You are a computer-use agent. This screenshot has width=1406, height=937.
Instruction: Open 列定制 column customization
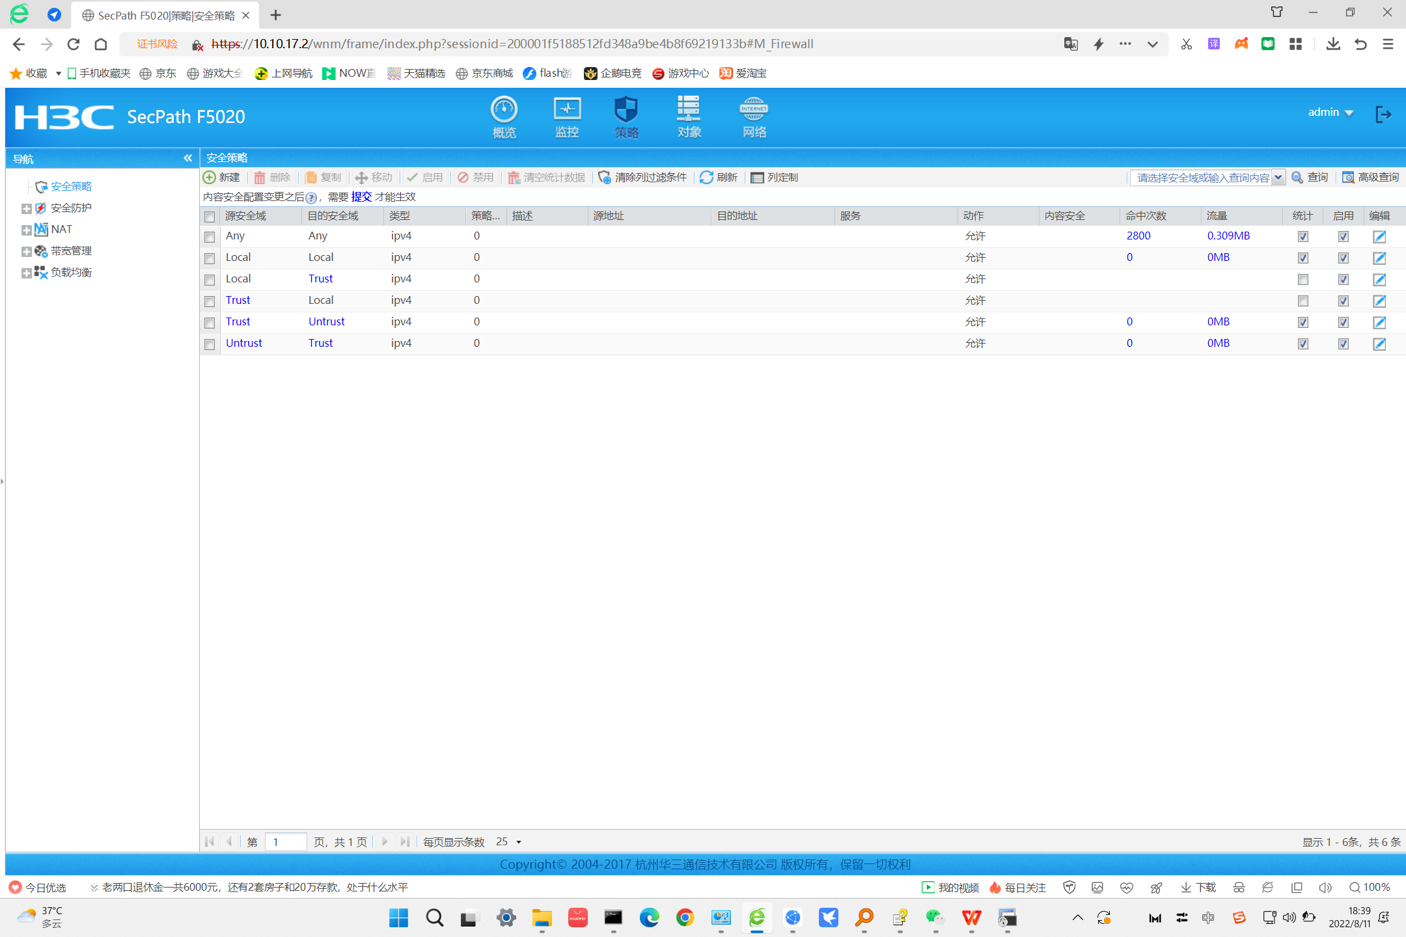(774, 178)
